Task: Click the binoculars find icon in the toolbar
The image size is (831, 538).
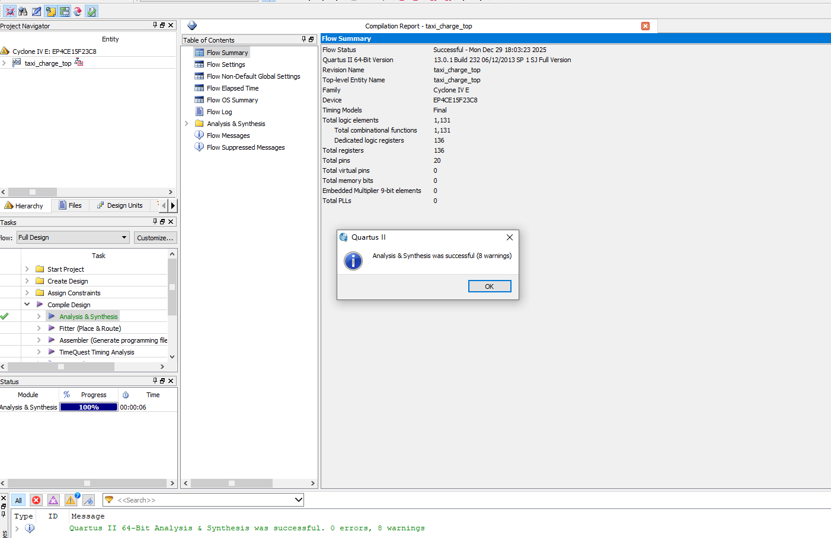Action: (x=23, y=11)
